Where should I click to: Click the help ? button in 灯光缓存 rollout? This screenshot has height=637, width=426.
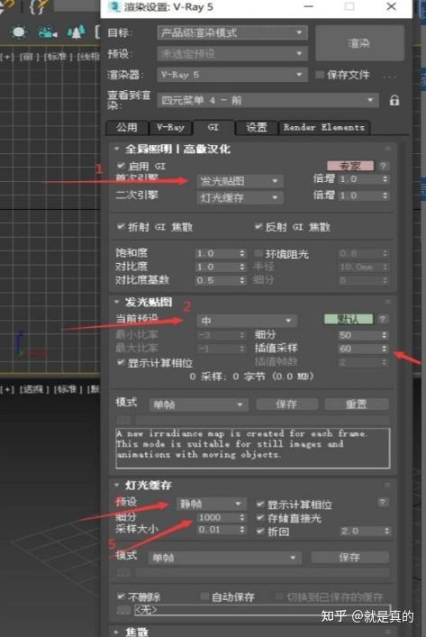click(x=382, y=503)
